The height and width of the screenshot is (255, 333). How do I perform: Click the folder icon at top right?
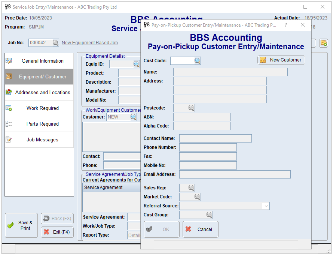(x=323, y=43)
